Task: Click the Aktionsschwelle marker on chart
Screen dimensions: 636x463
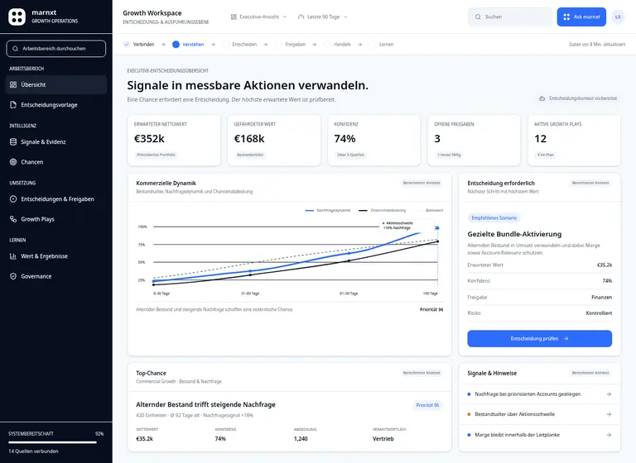Action: [x=437, y=228]
